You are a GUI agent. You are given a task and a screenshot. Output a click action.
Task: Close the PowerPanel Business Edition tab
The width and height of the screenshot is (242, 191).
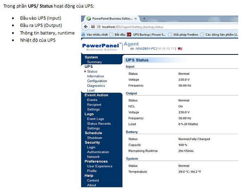click(136, 19)
